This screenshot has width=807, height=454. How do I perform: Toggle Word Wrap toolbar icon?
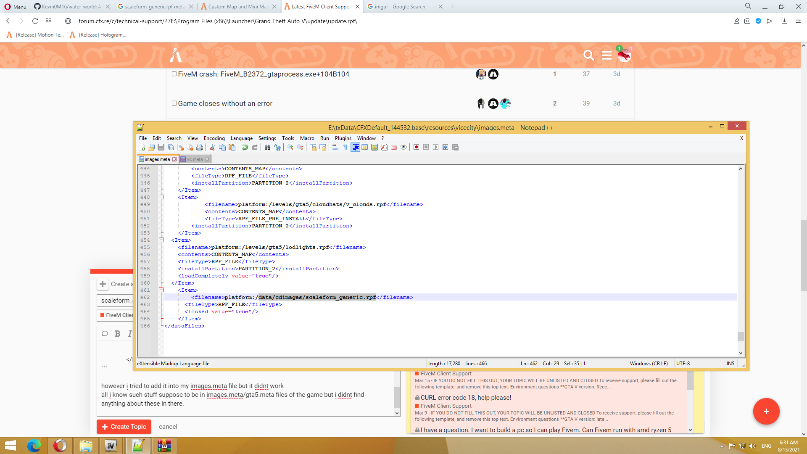335,147
